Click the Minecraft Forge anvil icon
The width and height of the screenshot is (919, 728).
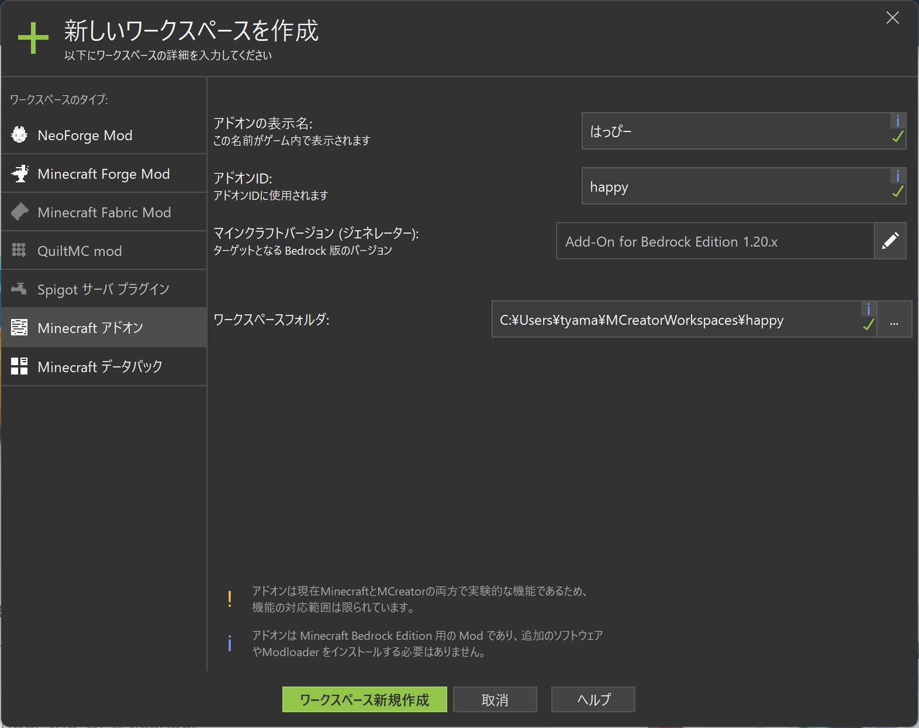pos(19,174)
